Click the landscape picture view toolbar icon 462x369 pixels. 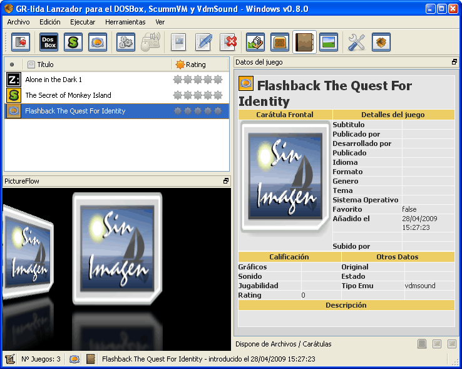(329, 42)
